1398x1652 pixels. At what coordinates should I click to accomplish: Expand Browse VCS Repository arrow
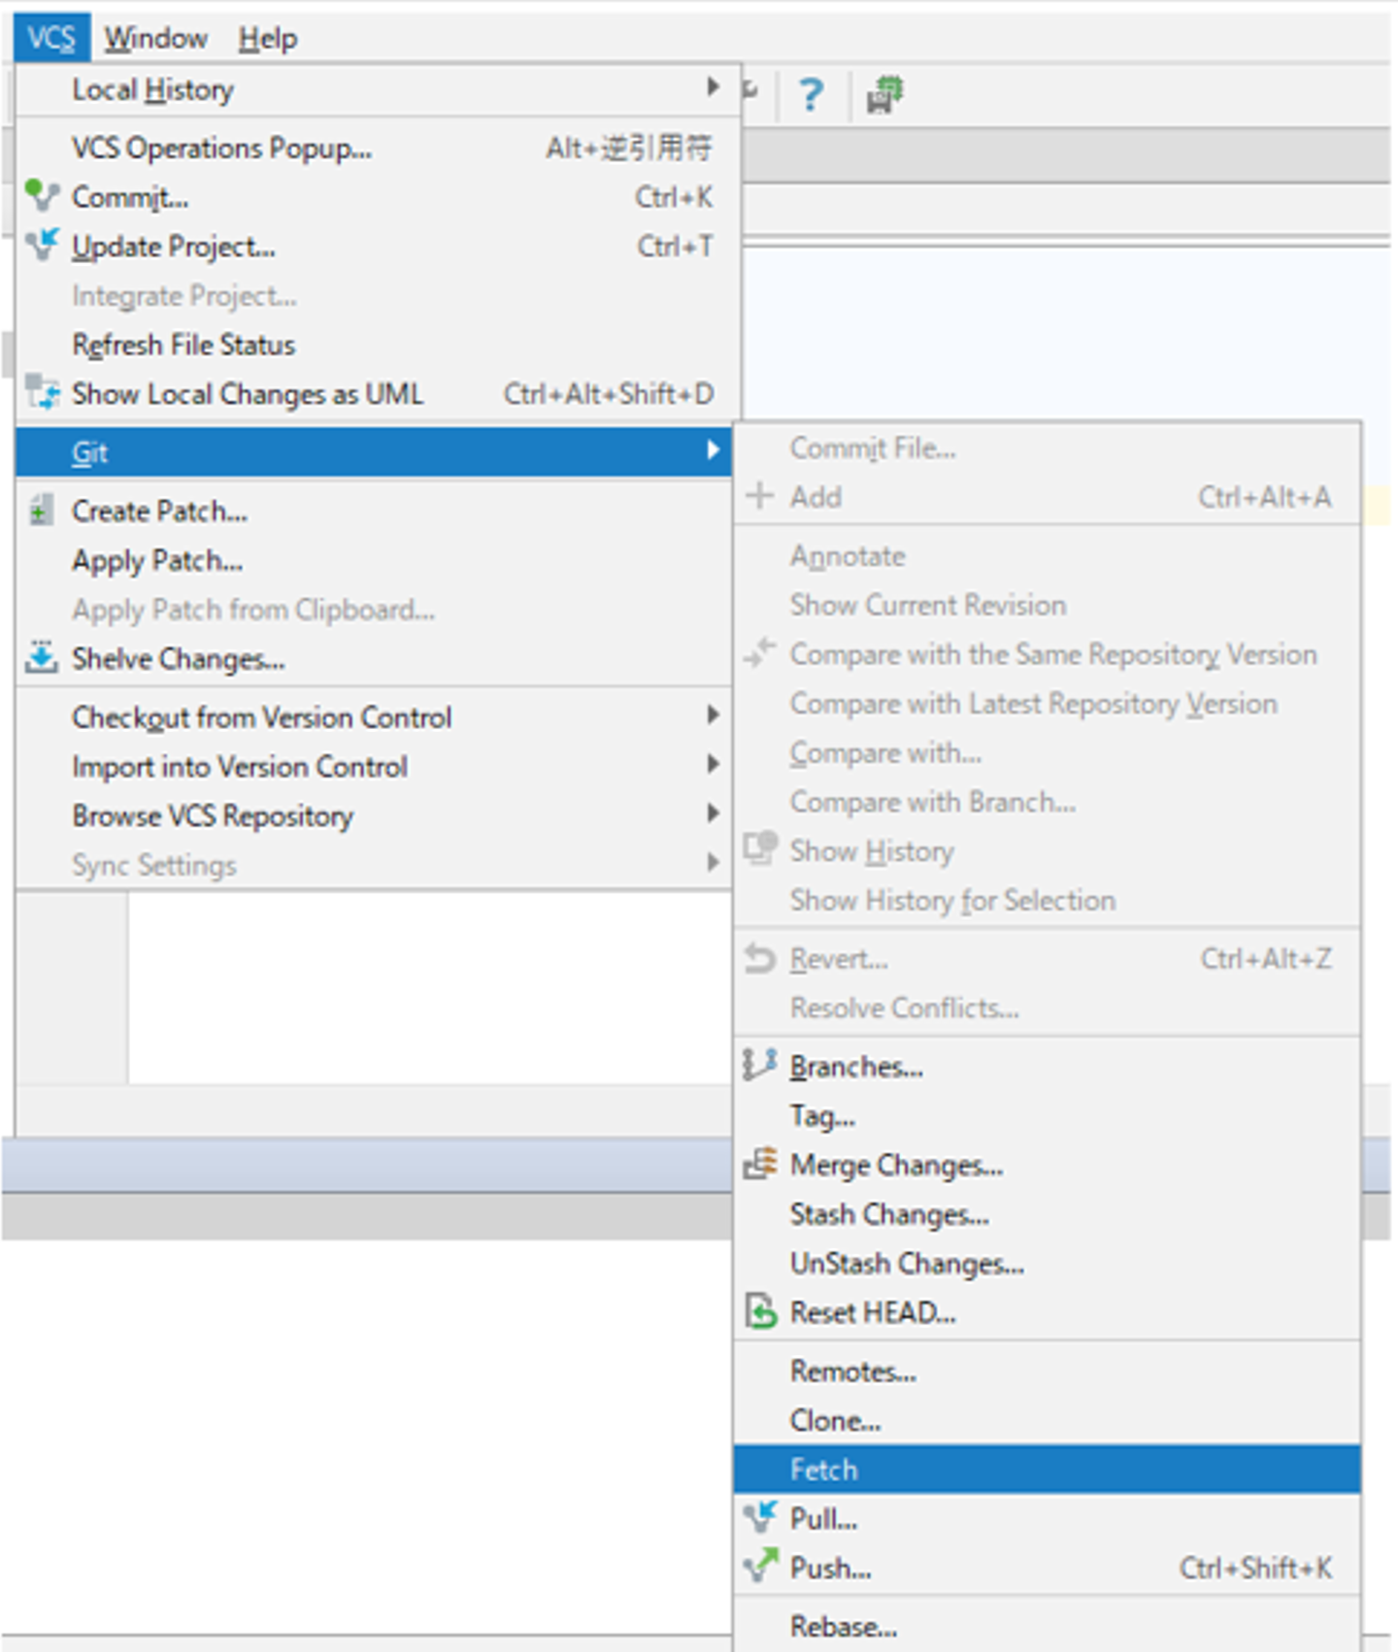click(x=714, y=814)
